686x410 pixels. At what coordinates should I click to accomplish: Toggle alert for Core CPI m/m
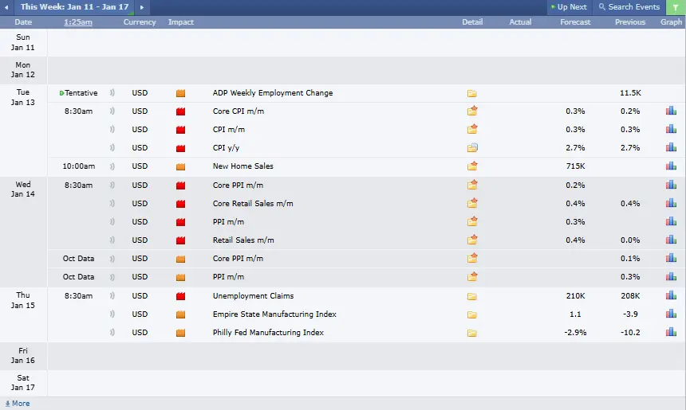[112, 111]
